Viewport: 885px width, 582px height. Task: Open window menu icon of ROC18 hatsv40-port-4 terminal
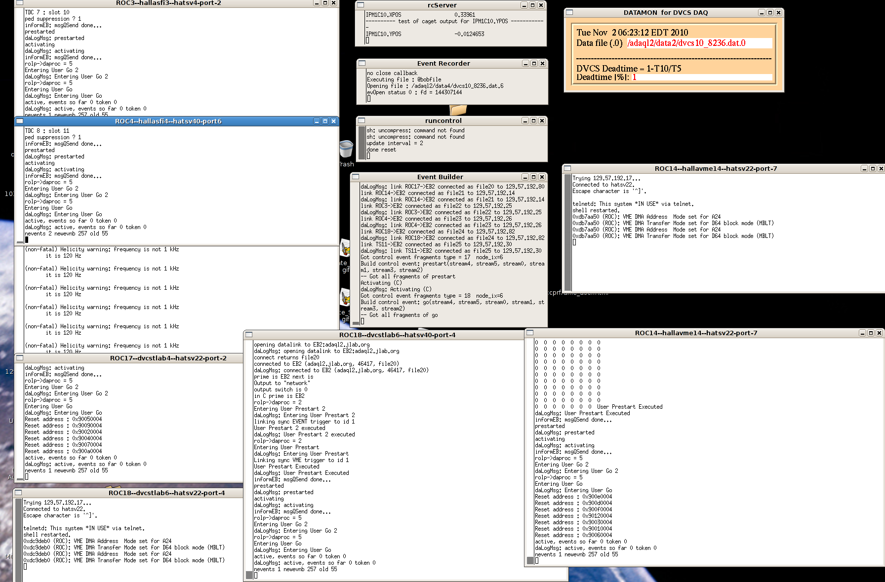point(249,335)
